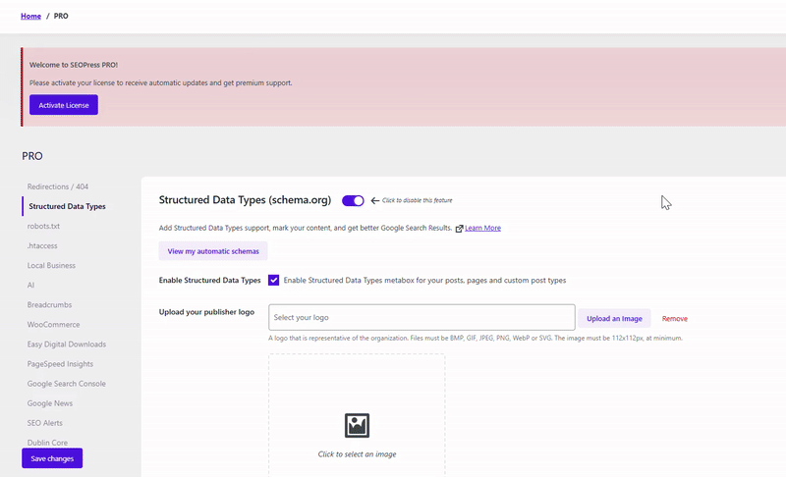The width and height of the screenshot is (786, 477).
Task: Click the Activate License button
Action: click(64, 105)
